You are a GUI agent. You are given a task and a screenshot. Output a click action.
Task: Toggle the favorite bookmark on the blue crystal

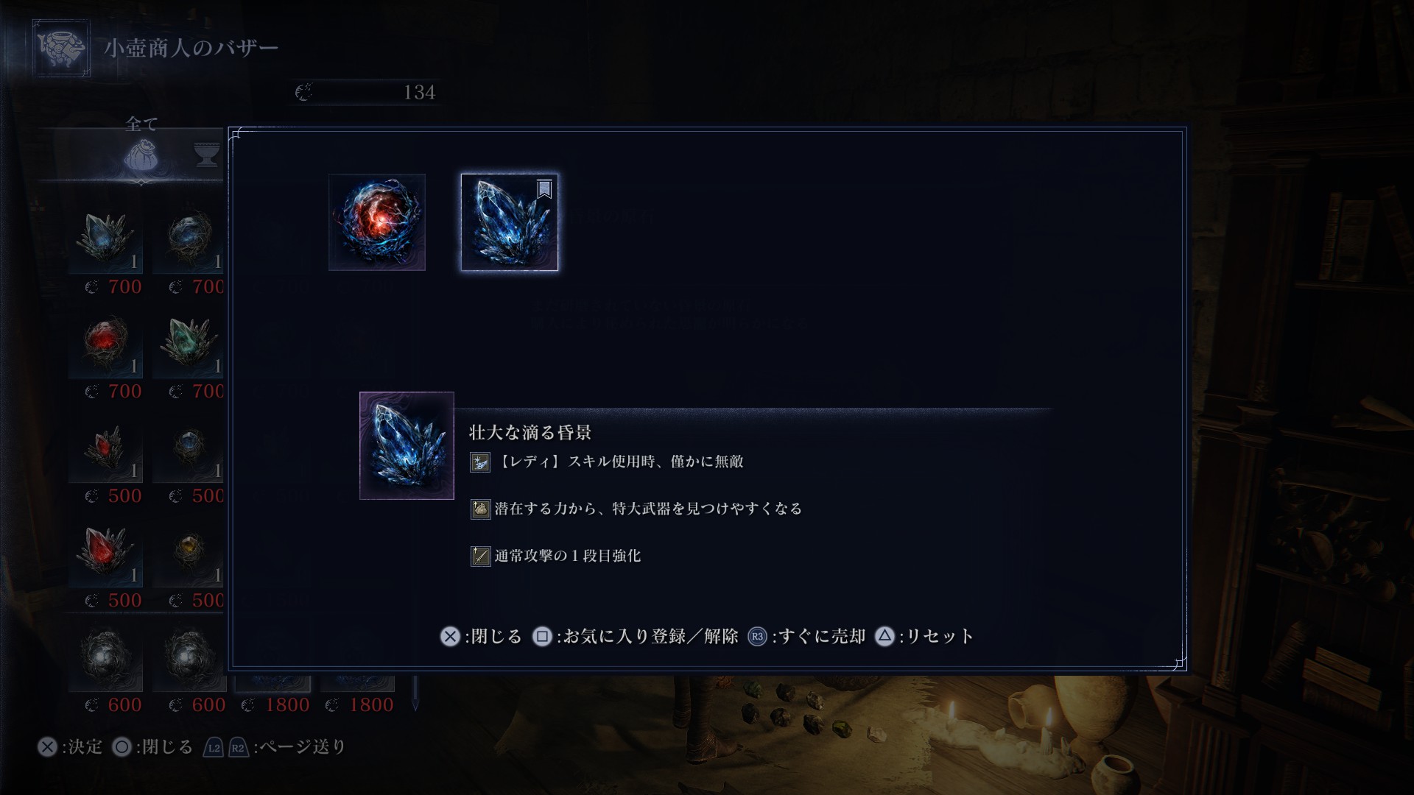(x=544, y=190)
